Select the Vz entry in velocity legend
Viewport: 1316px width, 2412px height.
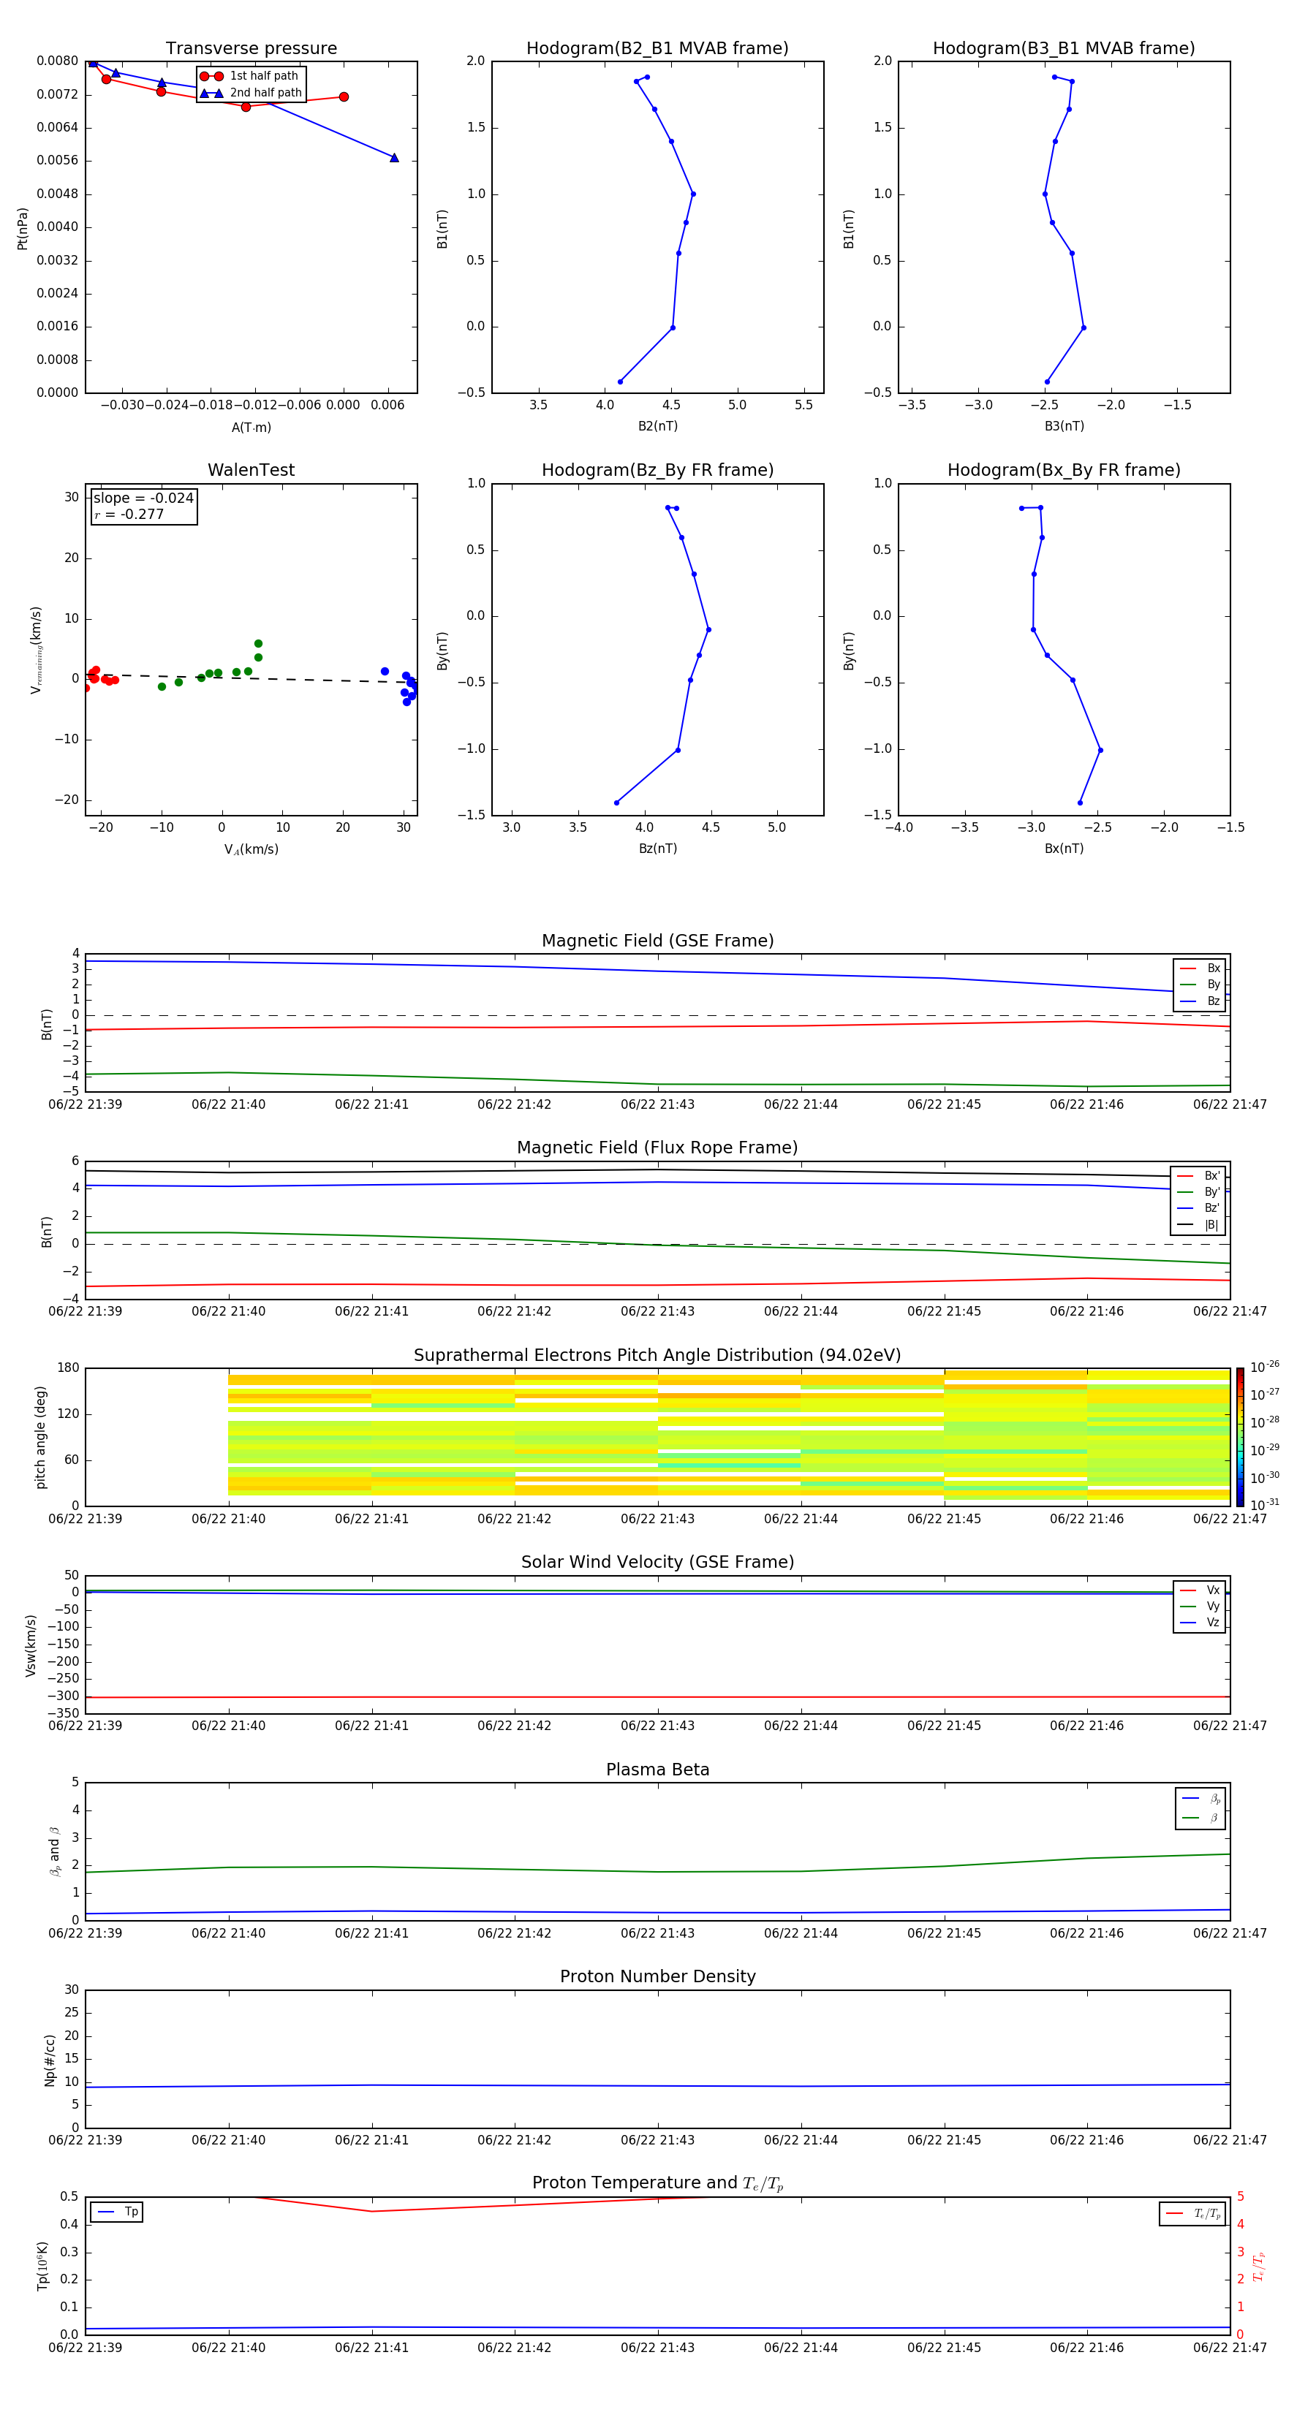click(1200, 1623)
